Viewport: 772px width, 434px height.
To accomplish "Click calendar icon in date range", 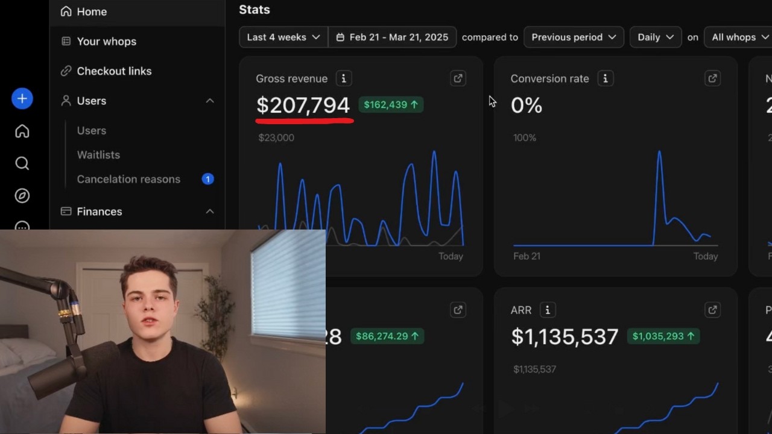I will tap(340, 37).
